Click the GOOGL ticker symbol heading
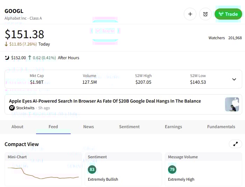The height and width of the screenshot is (187, 245). (14, 11)
